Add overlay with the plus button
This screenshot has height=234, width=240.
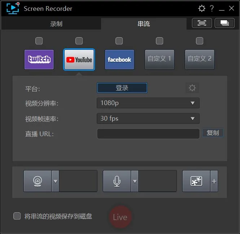click(214, 181)
